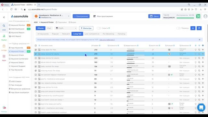
Task: Open the In-App section icon
Action: (x=4, y=46)
